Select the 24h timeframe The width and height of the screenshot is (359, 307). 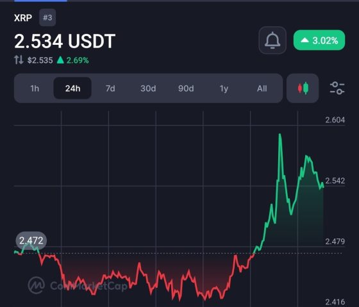click(x=72, y=88)
